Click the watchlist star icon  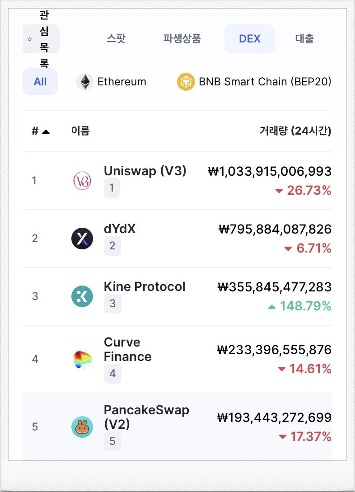tap(30, 39)
